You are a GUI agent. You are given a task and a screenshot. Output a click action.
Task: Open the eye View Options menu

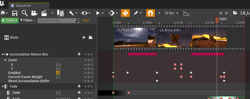86,13
